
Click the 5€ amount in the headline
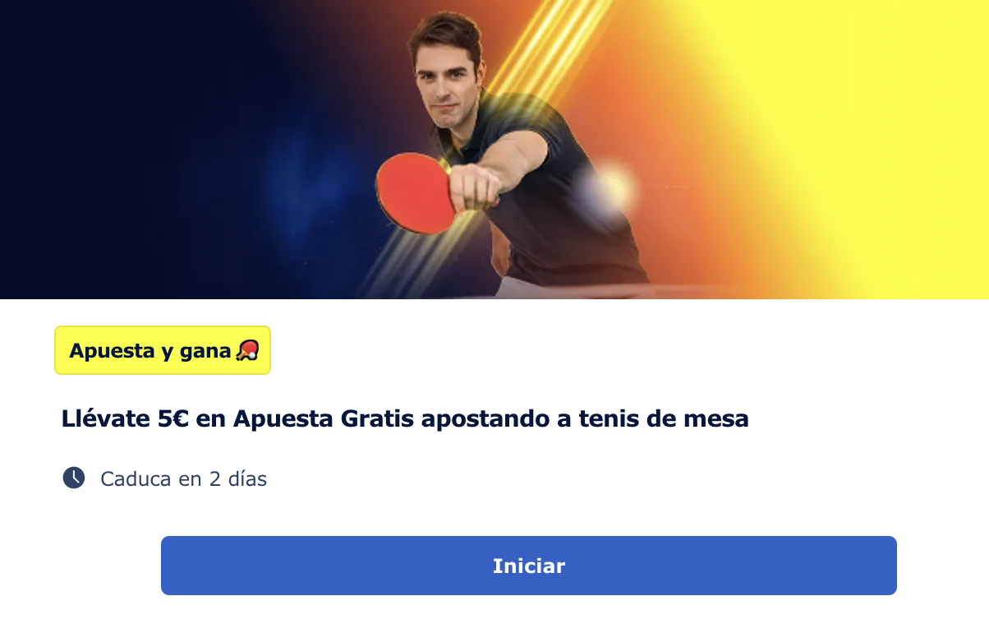tap(174, 418)
